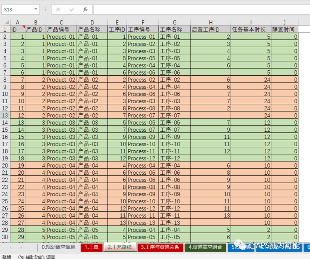Screen dimensions: 310x259
Task: Click 工序-11 cell in row 18
Action: point(175,151)
